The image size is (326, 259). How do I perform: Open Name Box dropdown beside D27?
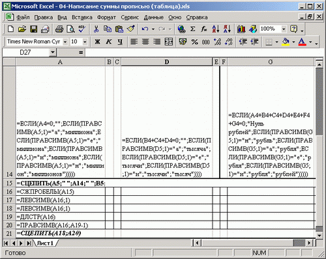pos(52,52)
